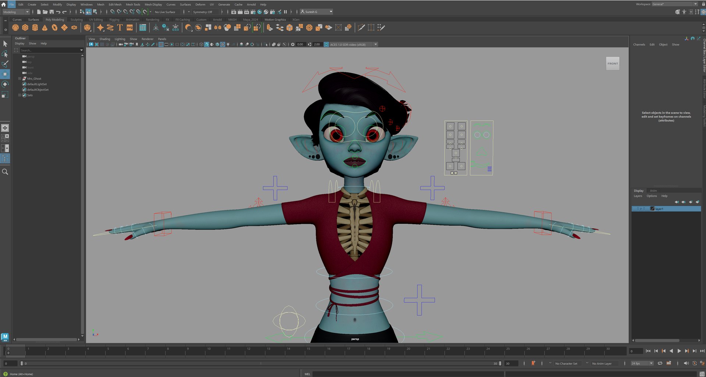Select the Select Tool arrow in toolbox
This screenshot has height=377, width=706.
point(5,44)
